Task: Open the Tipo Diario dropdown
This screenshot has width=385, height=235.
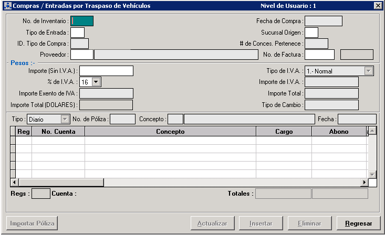Action: 65,120
